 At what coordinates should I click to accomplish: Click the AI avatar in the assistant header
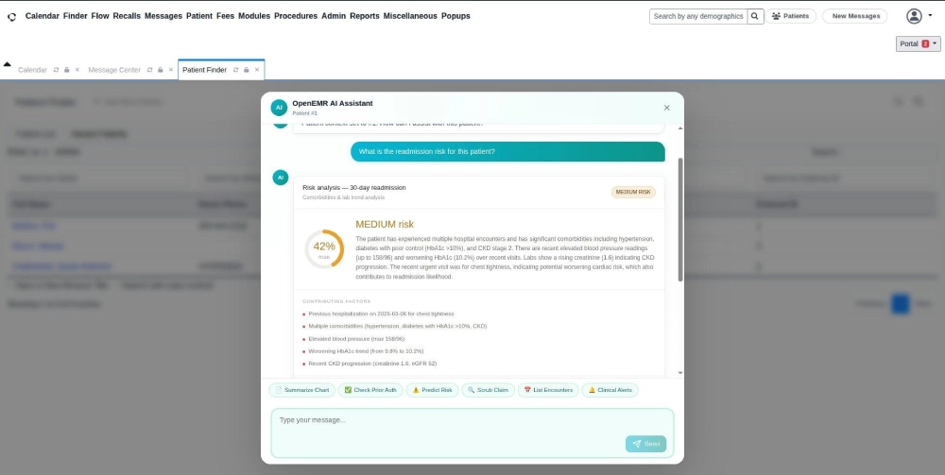pos(279,108)
